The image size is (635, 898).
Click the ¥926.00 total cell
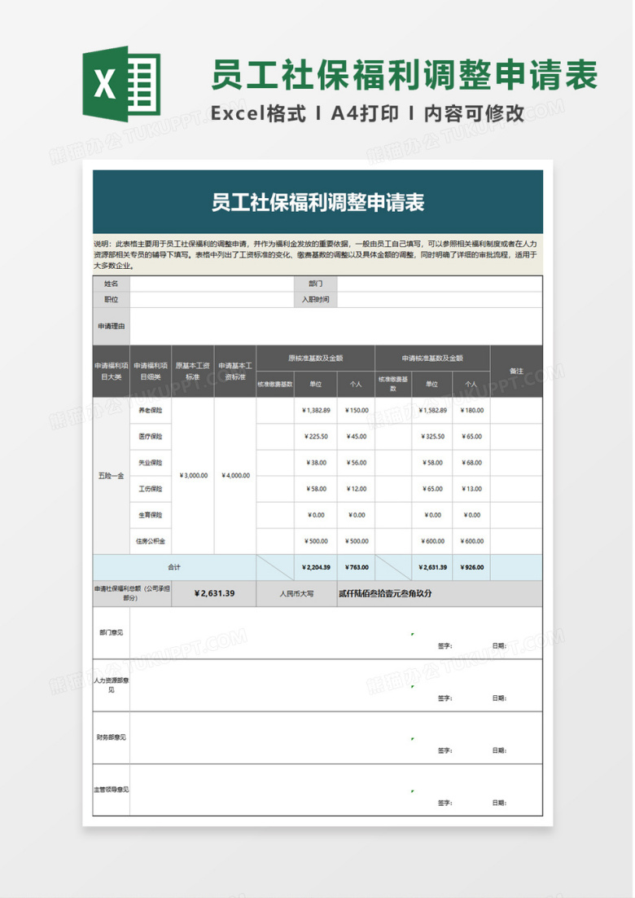click(x=471, y=567)
